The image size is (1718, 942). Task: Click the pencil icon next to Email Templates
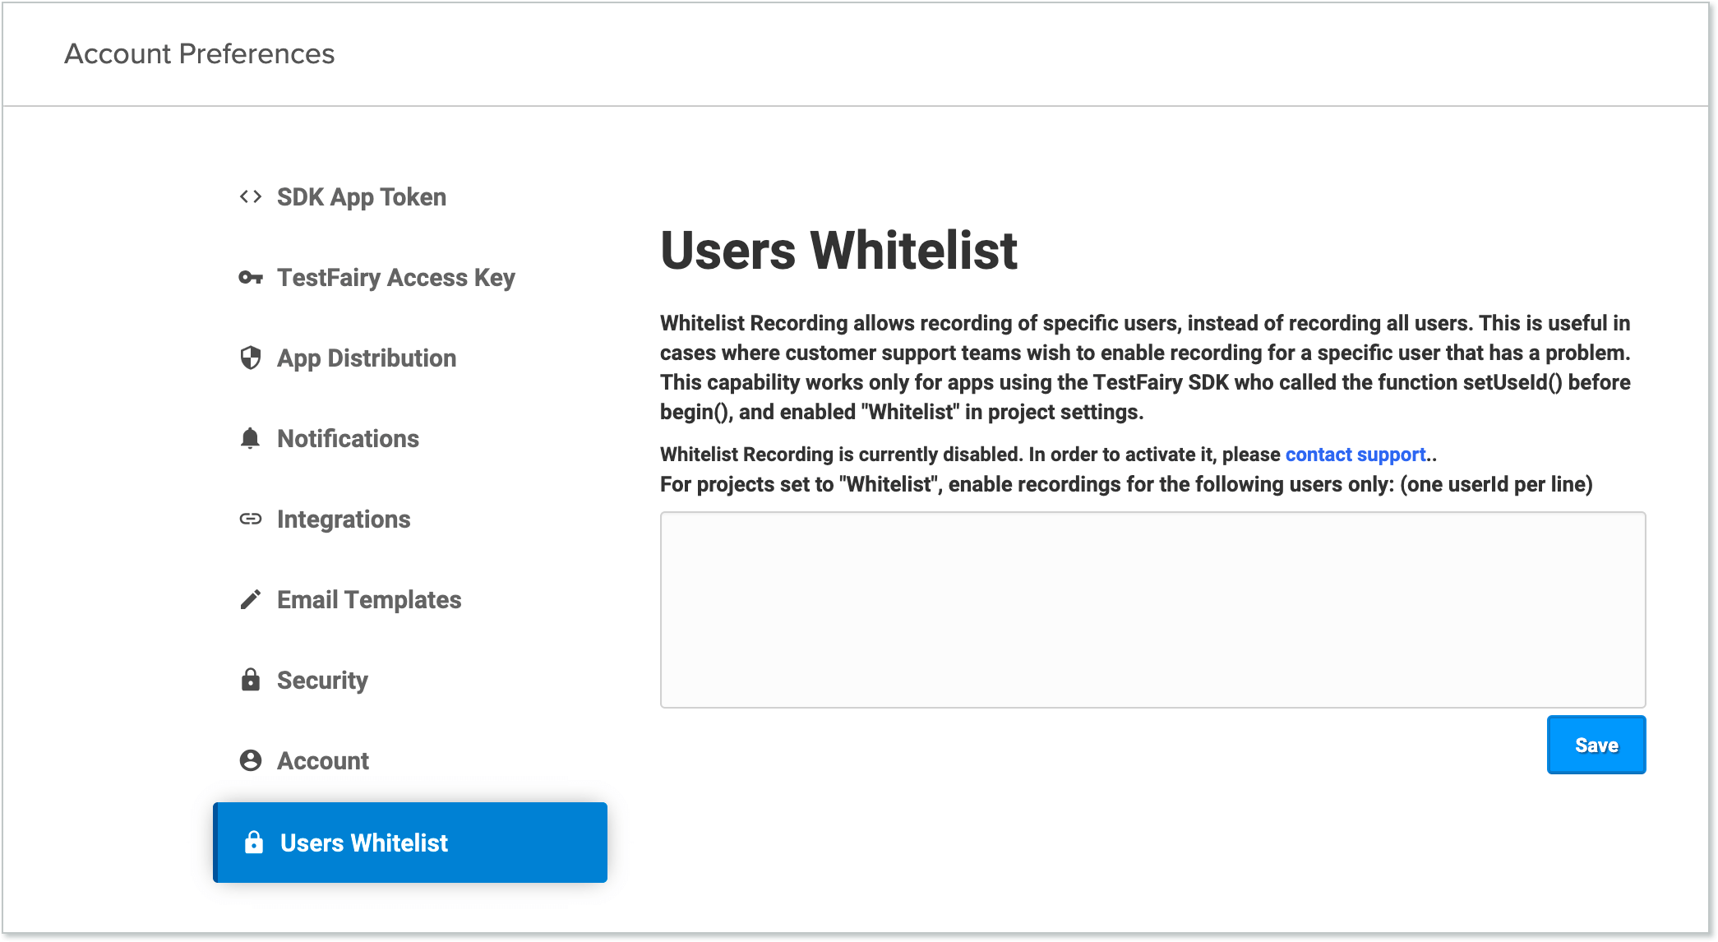point(249,599)
